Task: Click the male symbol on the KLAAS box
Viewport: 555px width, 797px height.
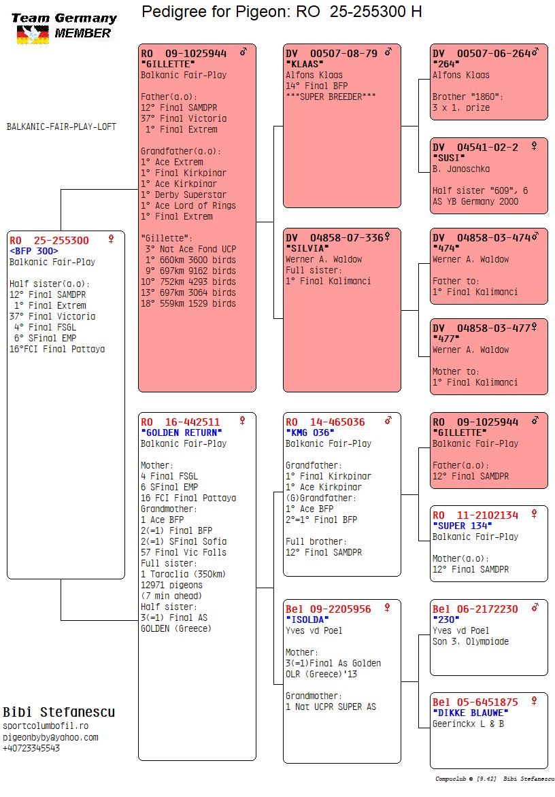Action: (388, 52)
